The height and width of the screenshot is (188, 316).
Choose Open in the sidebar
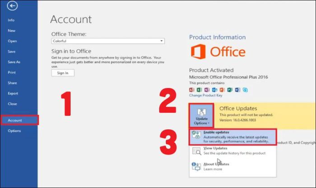(12, 41)
